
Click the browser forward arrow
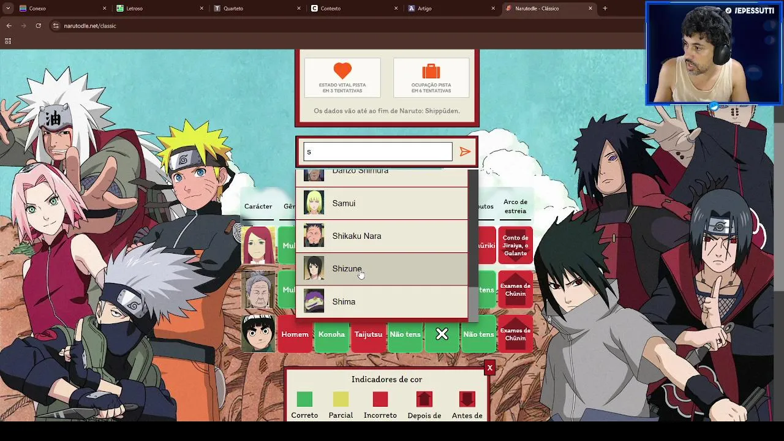click(x=23, y=26)
